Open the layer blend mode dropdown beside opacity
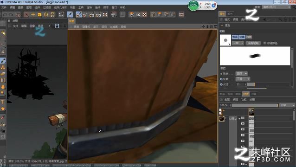The image size is (296, 167). click(x=287, y=105)
